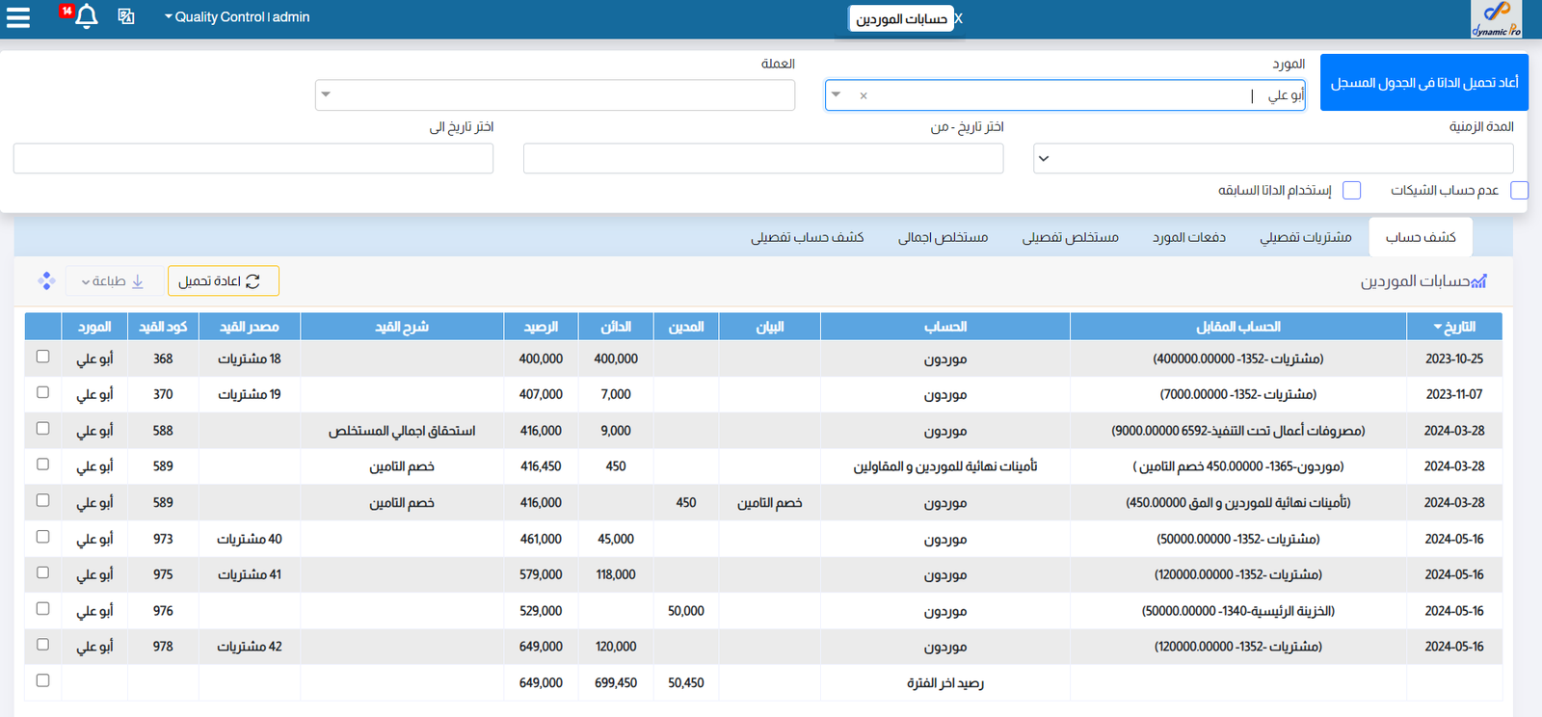Click the supplier accounts chart icon
Viewport: 1542px width, 717px height.
click(x=1479, y=281)
